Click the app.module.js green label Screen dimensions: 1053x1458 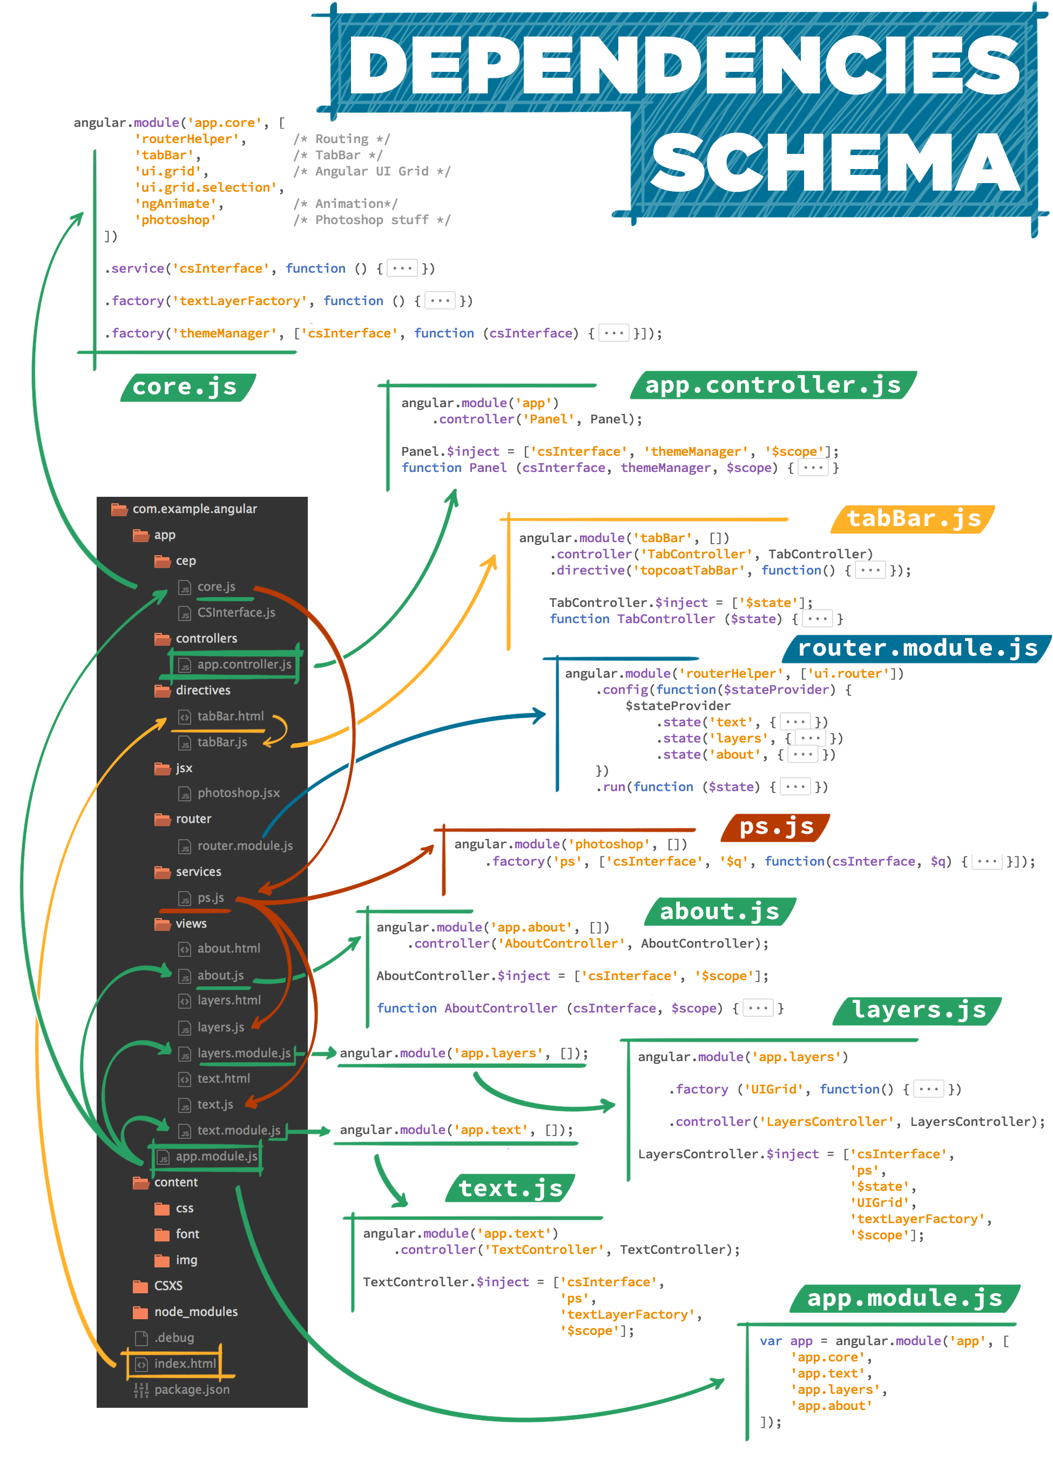(x=905, y=1299)
